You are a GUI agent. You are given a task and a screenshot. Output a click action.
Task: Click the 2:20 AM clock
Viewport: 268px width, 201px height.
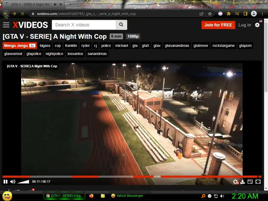[x=245, y=196]
